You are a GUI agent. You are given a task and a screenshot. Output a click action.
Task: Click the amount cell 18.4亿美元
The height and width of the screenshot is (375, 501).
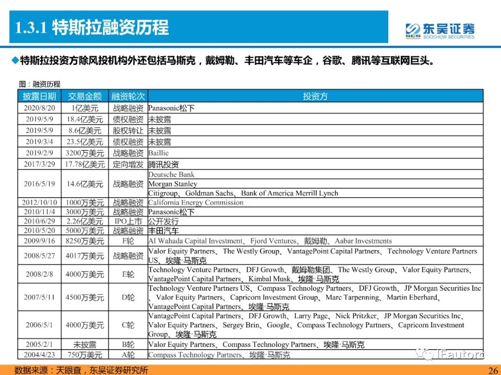tap(85, 119)
